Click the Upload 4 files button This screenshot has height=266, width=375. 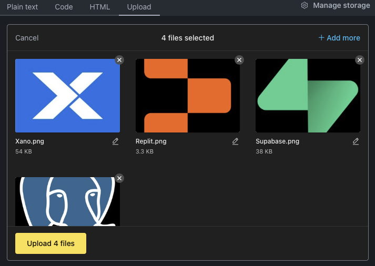coord(50,243)
